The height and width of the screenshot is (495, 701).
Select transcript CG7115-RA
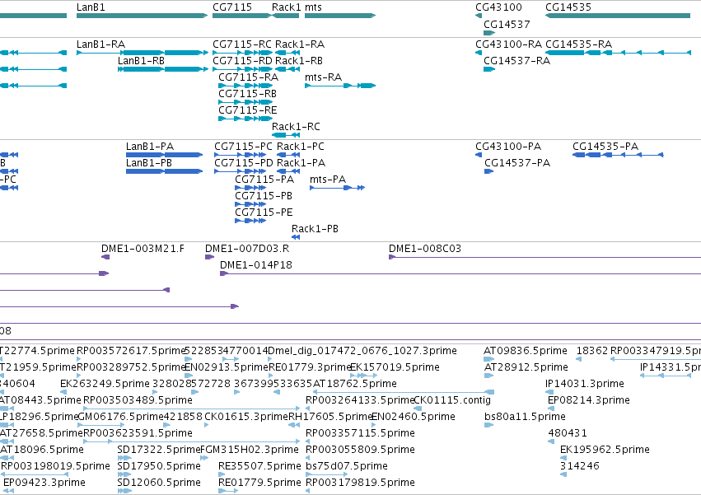pos(245,86)
